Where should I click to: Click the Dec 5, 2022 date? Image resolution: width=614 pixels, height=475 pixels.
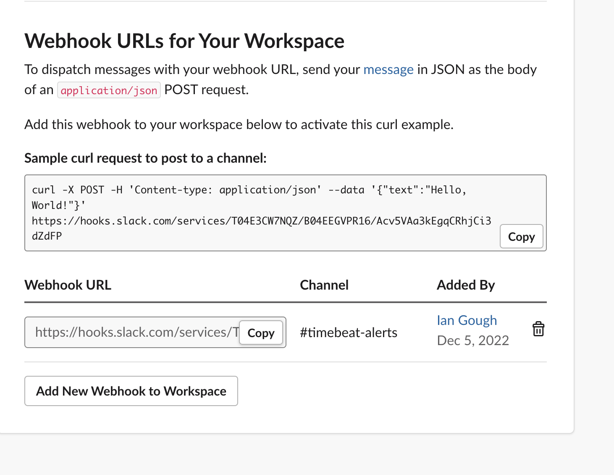(x=473, y=340)
